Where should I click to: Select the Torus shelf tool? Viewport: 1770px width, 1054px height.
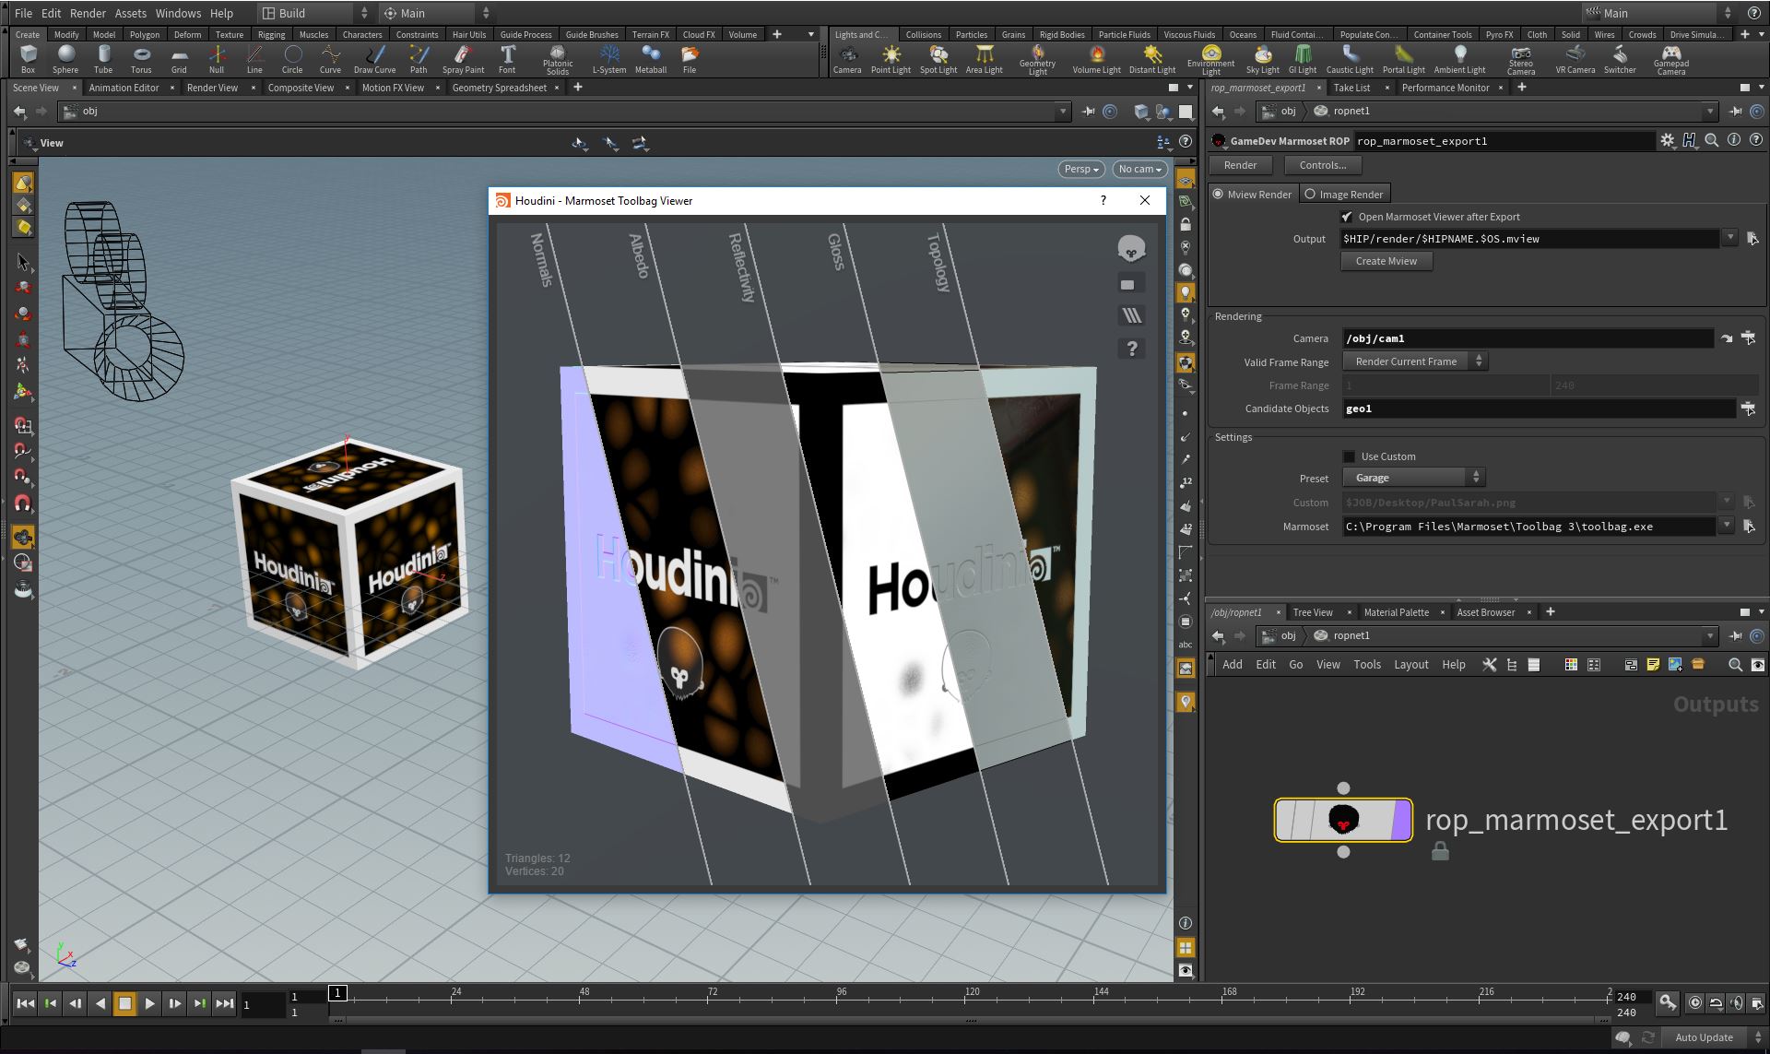[141, 59]
